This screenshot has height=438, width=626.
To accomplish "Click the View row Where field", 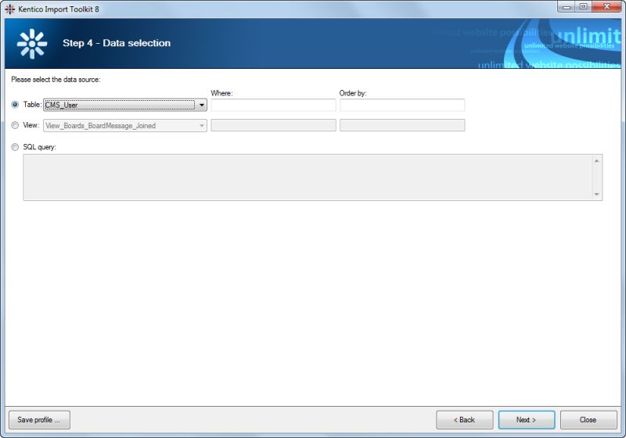I will click(x=273, y=125).
